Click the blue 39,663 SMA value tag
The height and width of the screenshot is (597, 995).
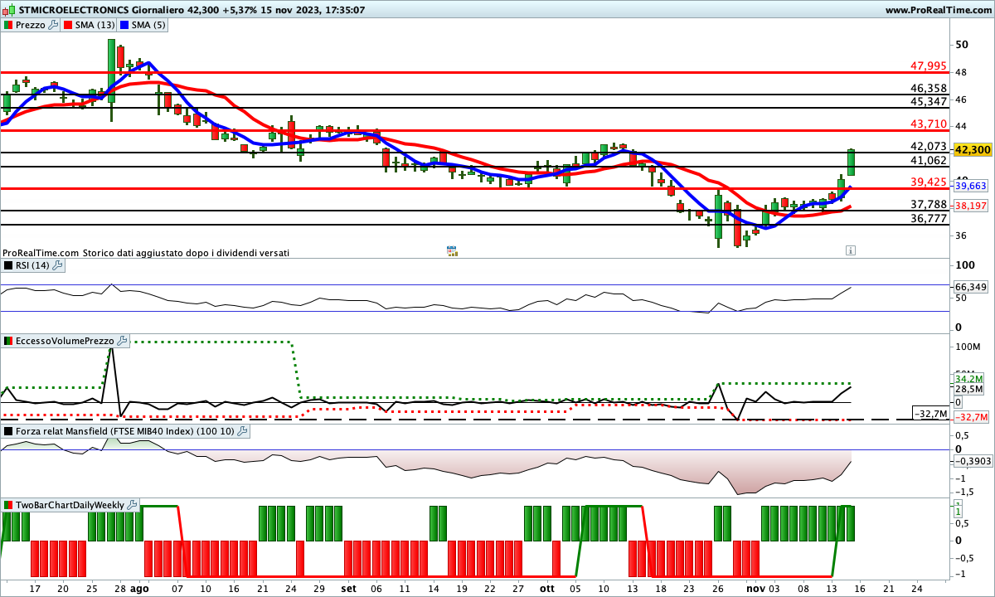972,187
